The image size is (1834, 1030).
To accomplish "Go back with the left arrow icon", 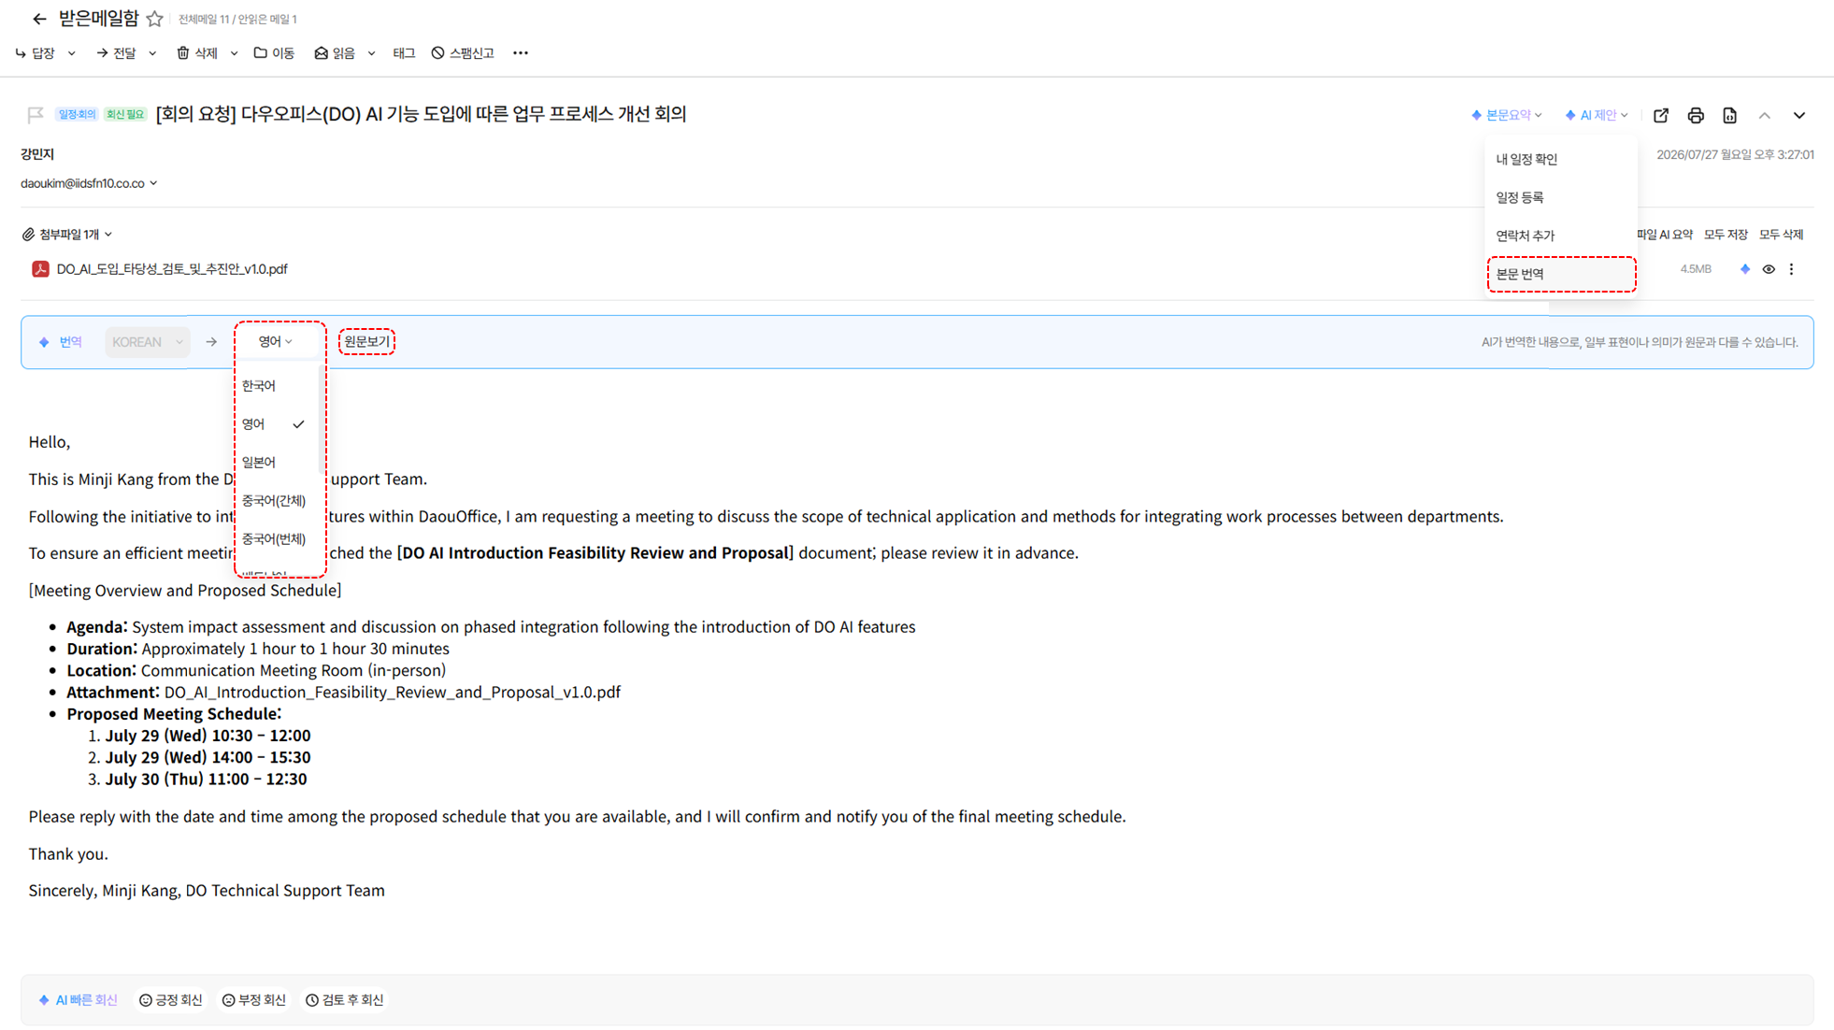I will click(x=39, y=19).
